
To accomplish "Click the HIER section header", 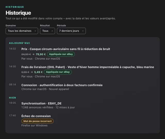I will click(x=13, y=98).
